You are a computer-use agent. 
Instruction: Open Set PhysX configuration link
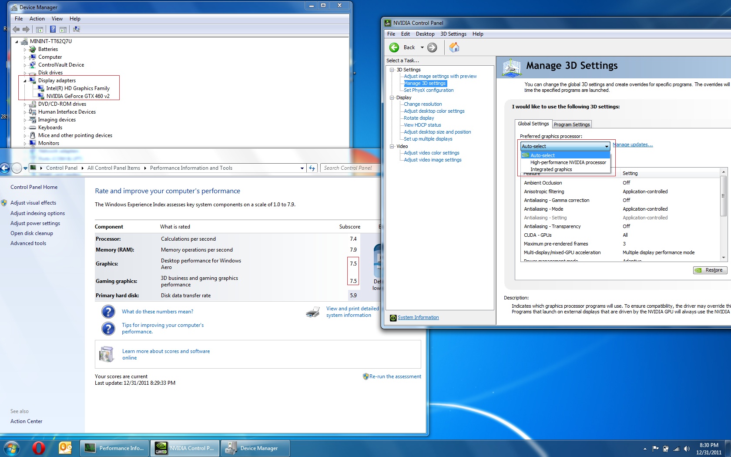click(x=429, y=90)
